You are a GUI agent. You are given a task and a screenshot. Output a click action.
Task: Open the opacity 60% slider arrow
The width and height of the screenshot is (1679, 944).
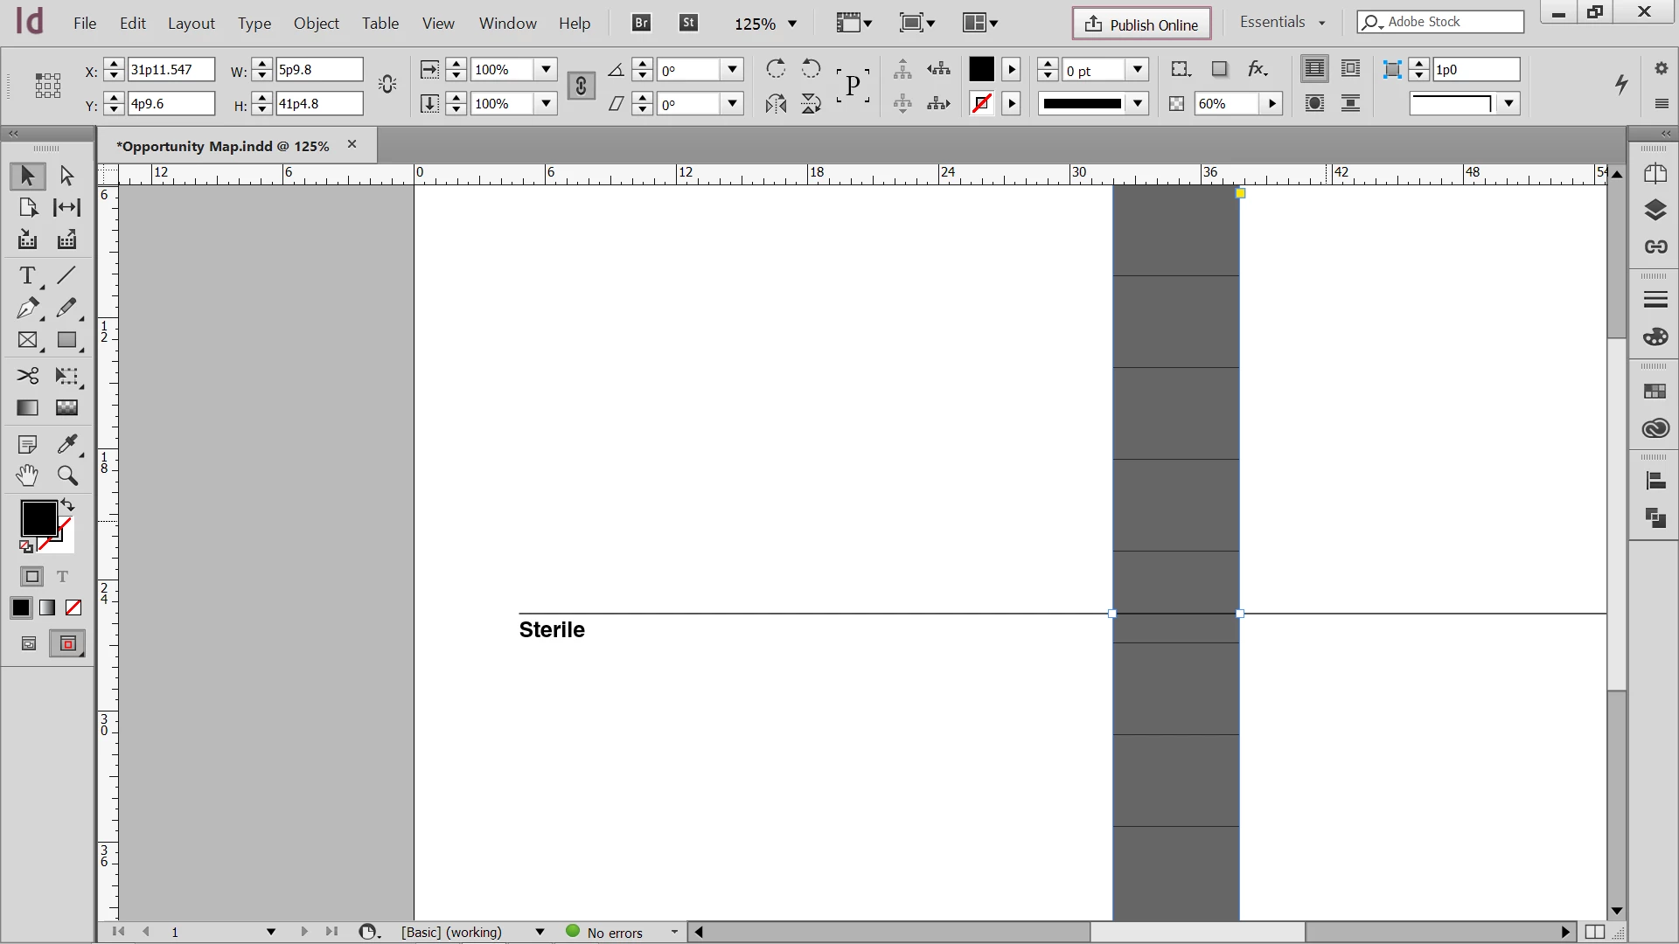[x=1272, y=104]
